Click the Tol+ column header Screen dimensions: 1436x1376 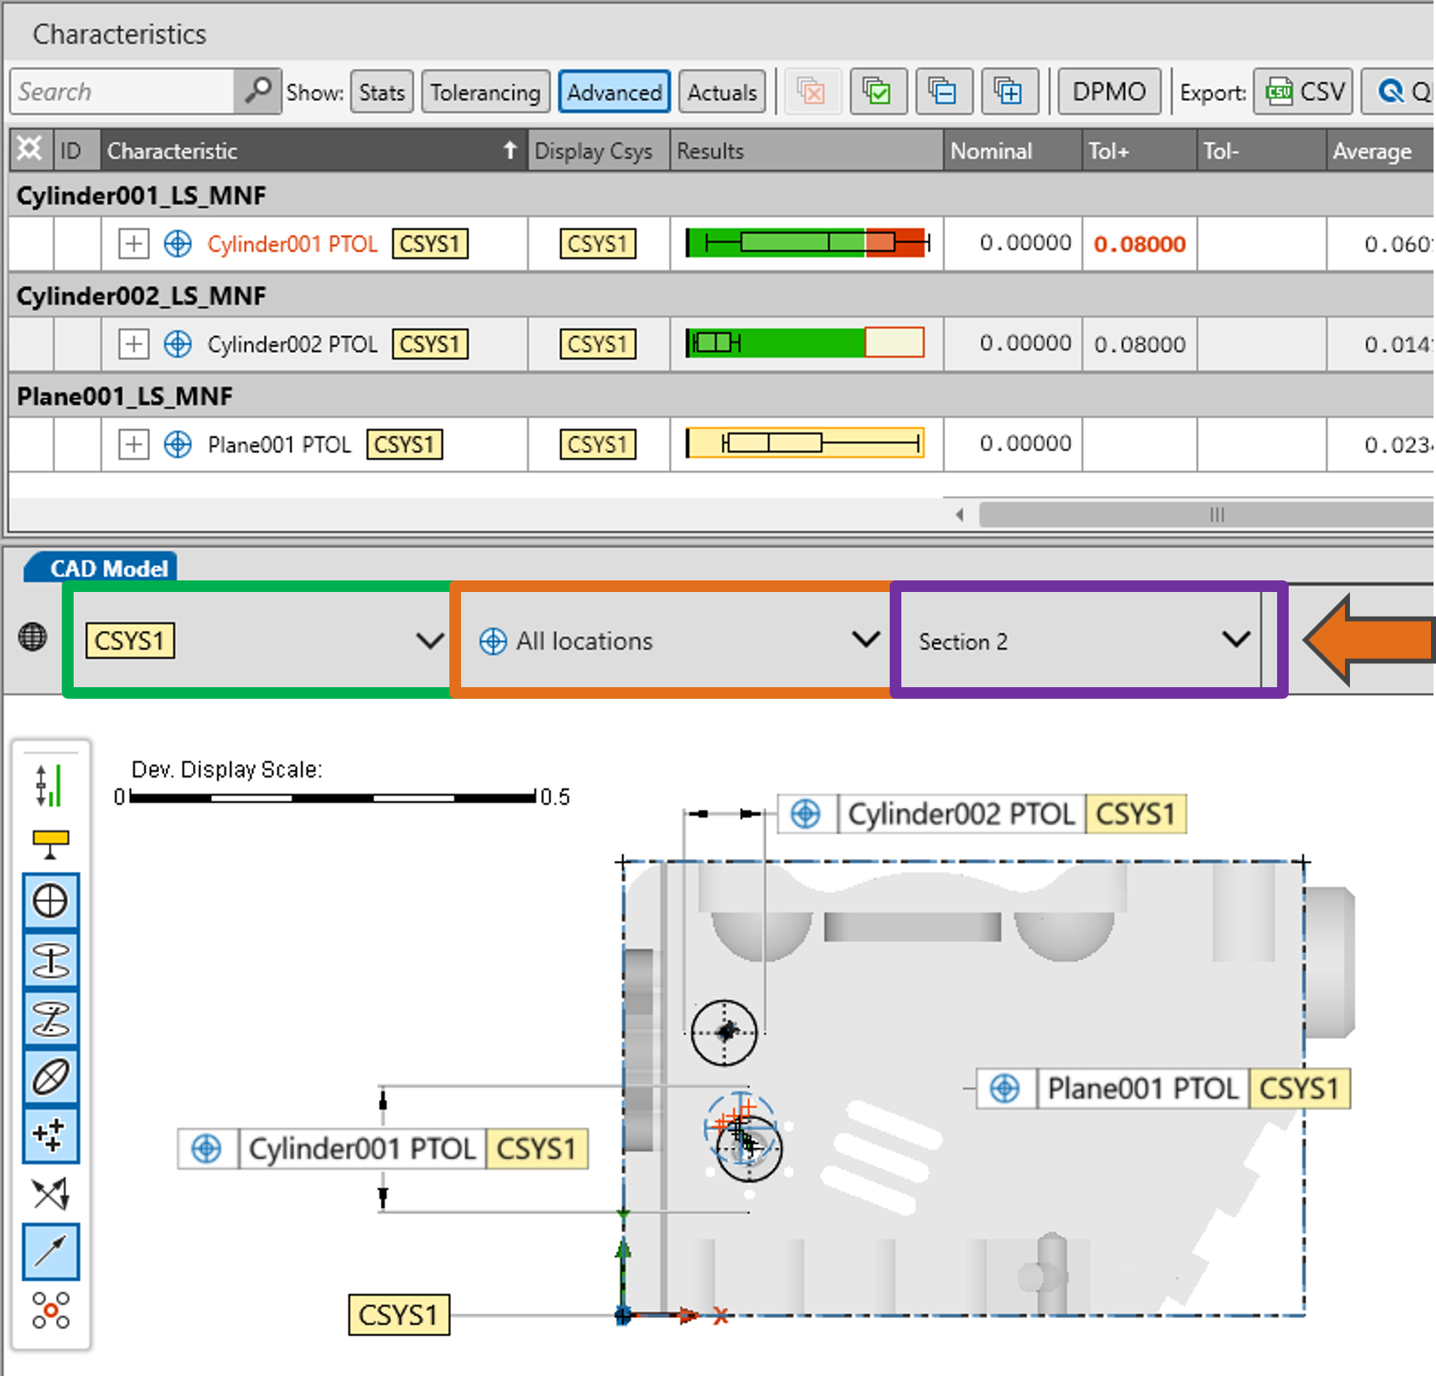(x=1139, y=151)
